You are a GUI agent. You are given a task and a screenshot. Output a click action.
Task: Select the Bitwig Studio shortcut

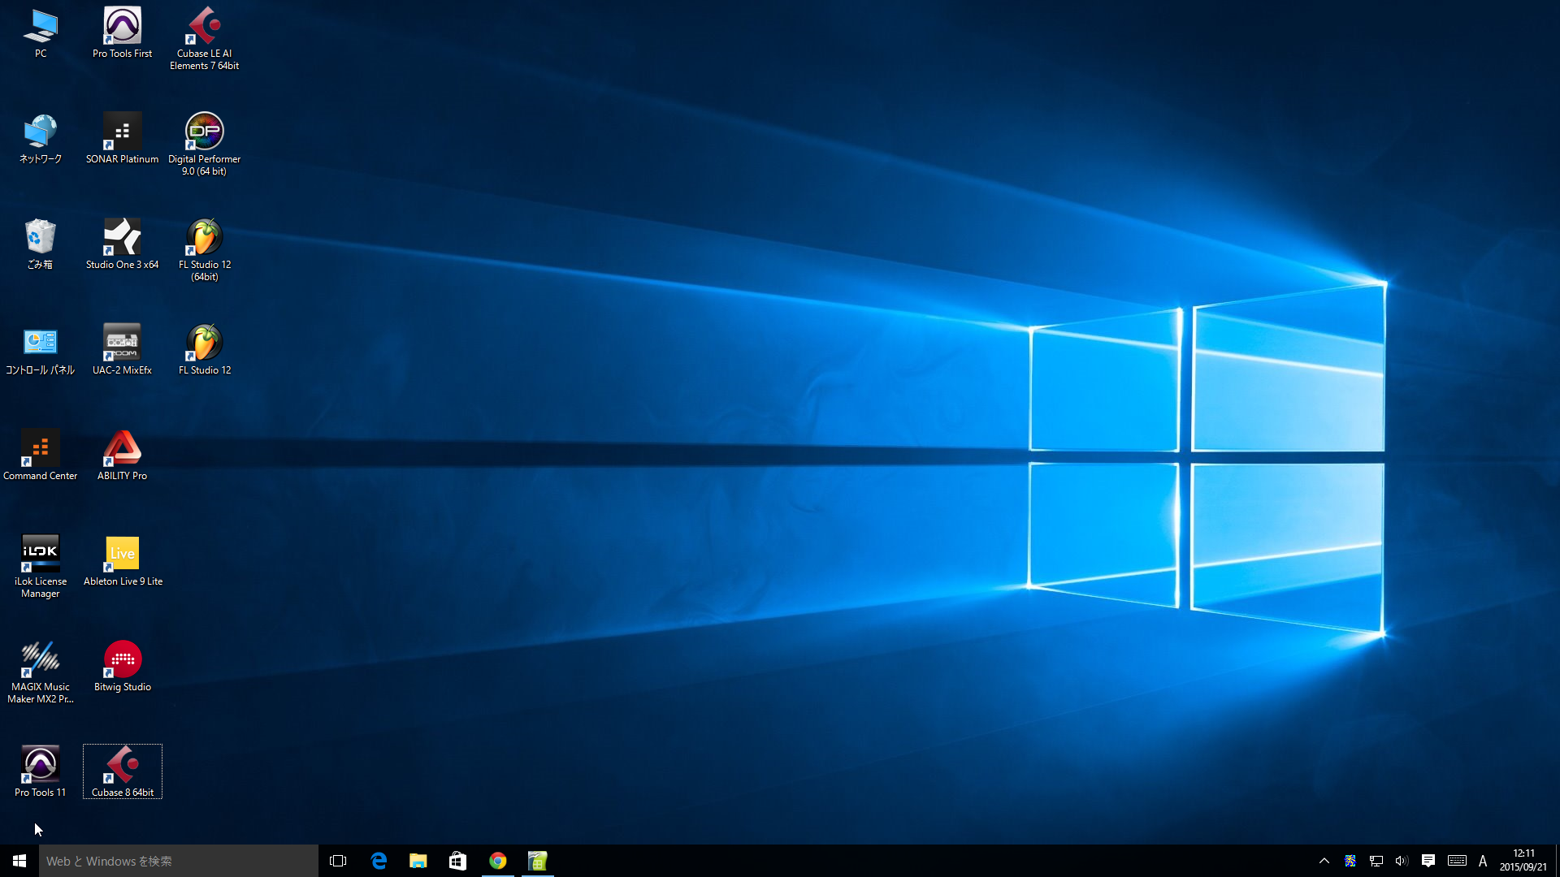click(122, 666)
